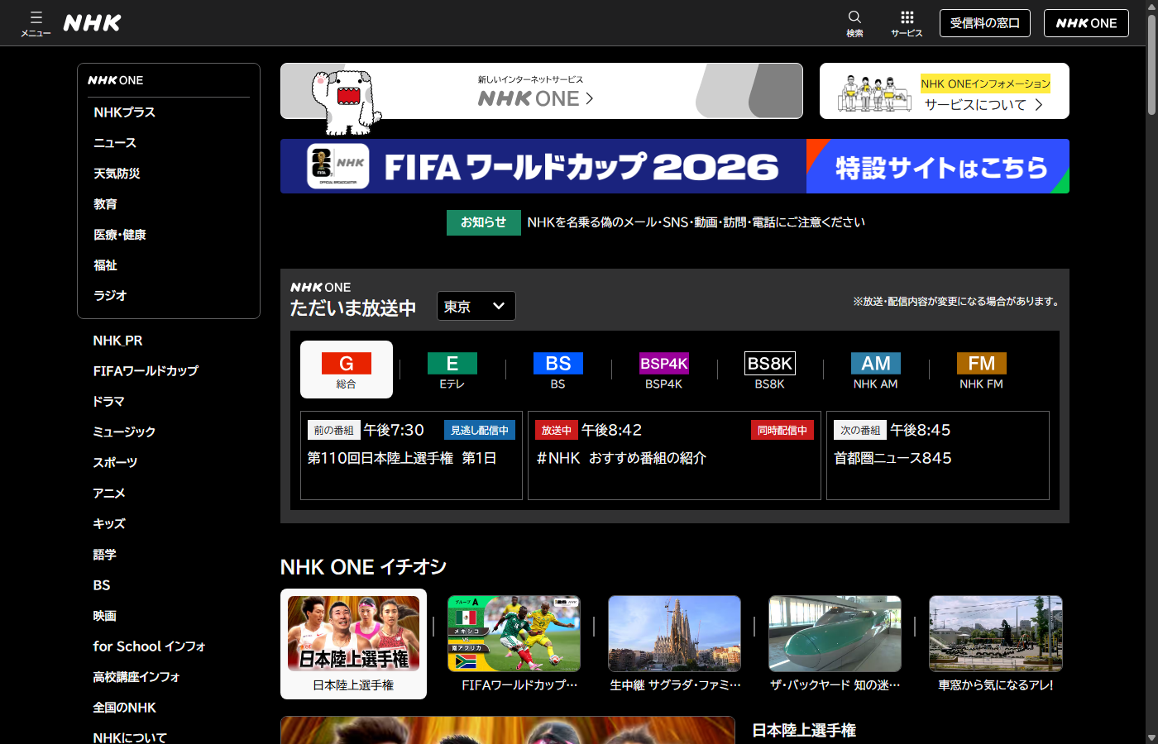Open 全国のNHK sidebar link

[x=124, y=708]
